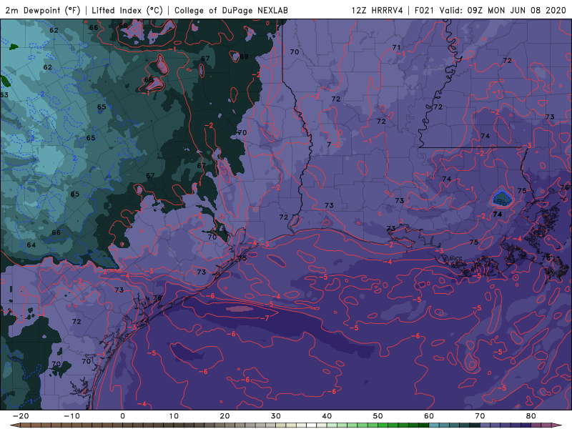This screenshot has width=572, height=429.
Task: Click the '69' dewpoint label
Action: click(244, 56)
